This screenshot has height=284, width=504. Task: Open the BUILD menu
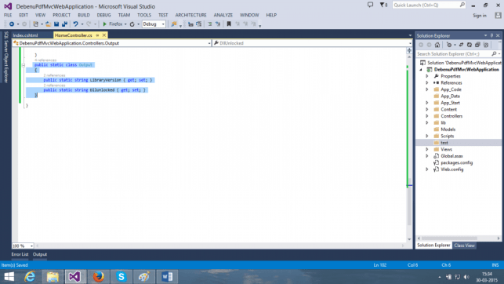pos(84,15)
